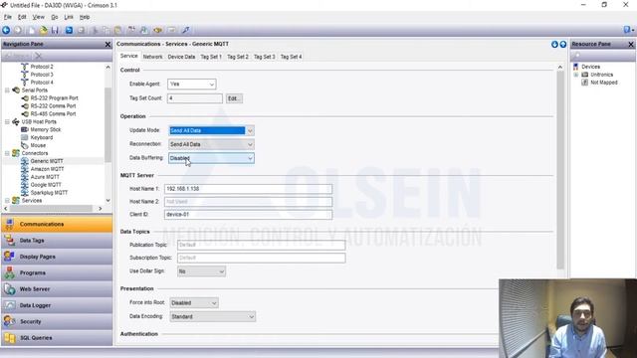
Task: Select Memory Stick under USB Host Ports
Action: pyautogui.click(x=46, y=130)
